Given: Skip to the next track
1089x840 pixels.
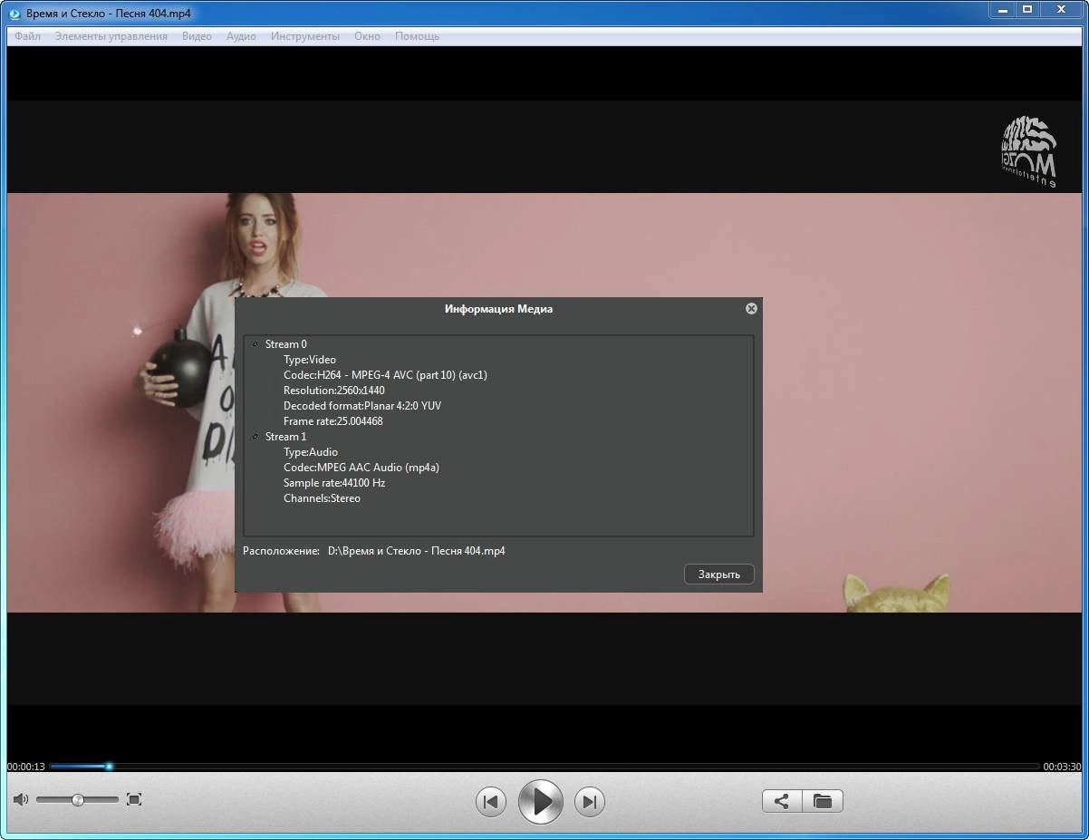Looking at the screenshot, I should tap(590, 801).
